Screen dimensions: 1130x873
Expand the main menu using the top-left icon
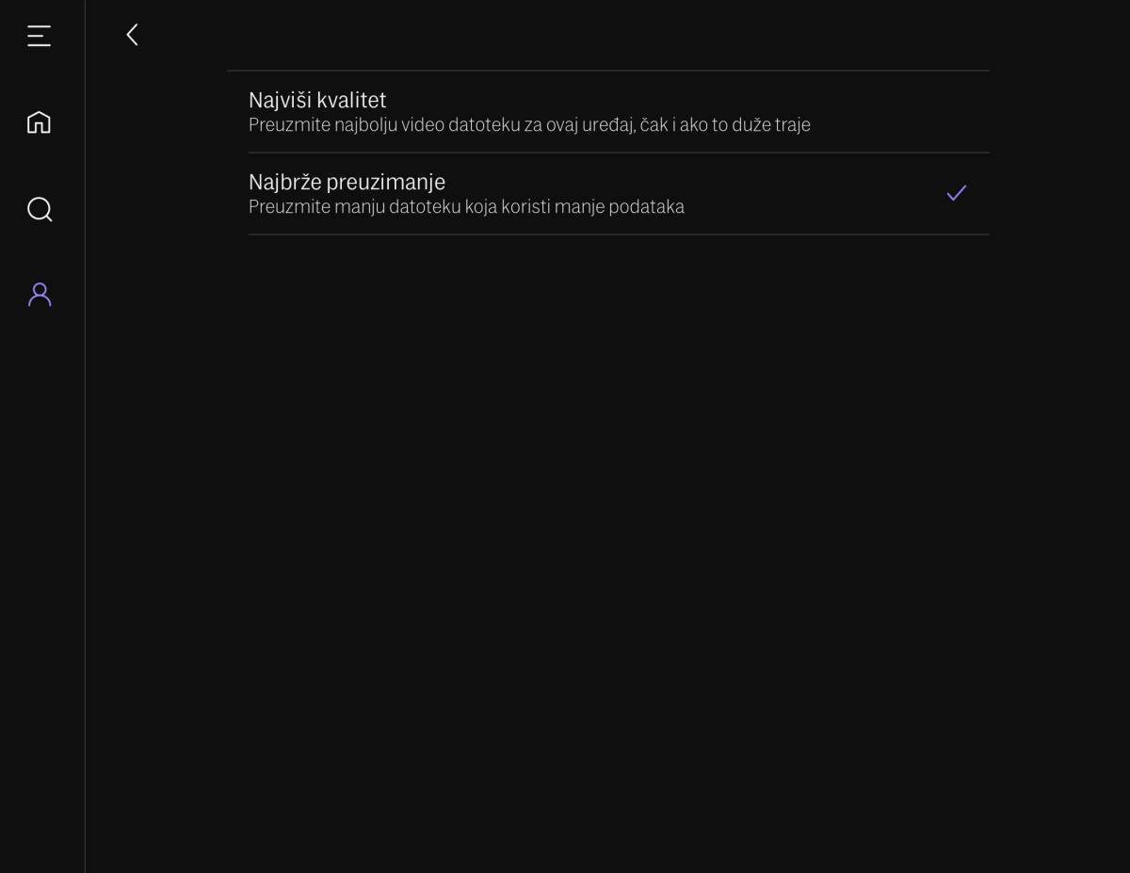[x=40, y=35]
